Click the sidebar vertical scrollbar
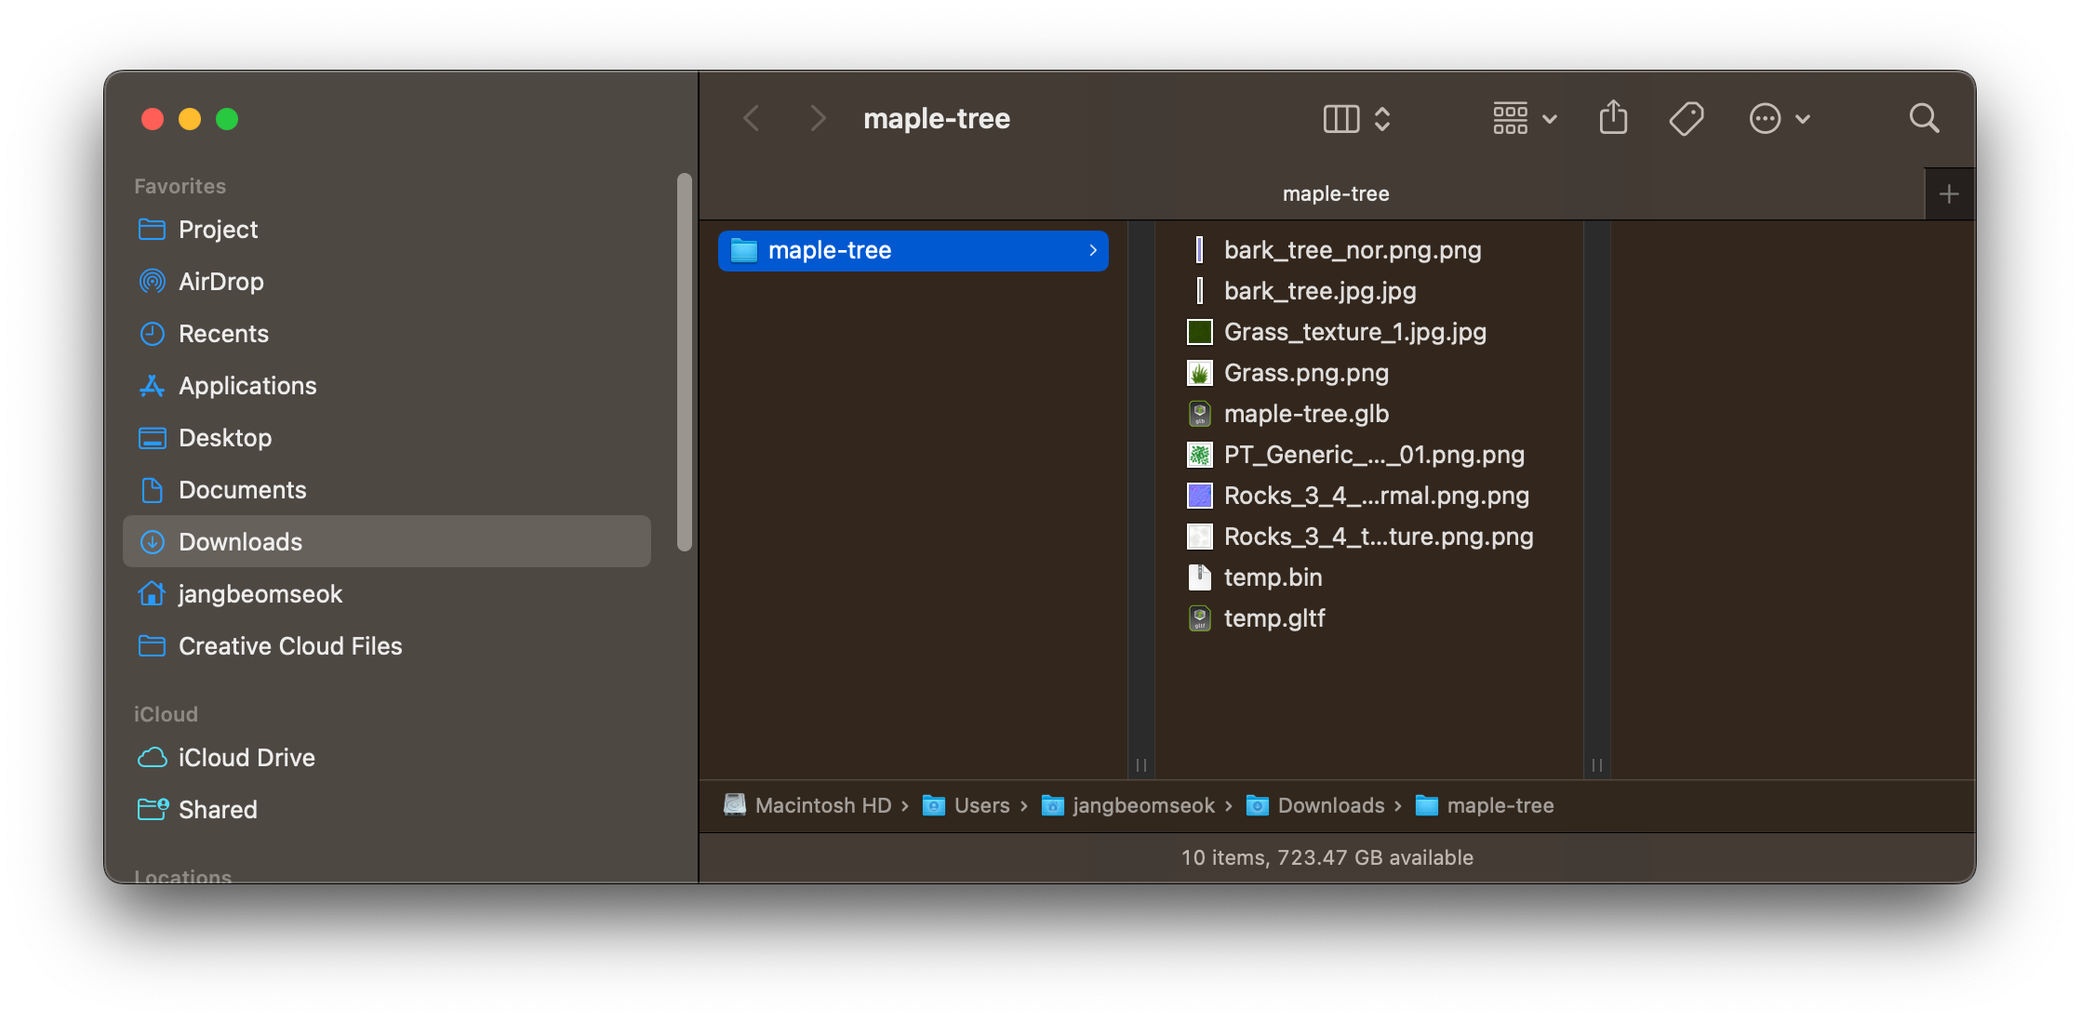The width and height of the screenshot is (2080, 1021). (x=685, y=363)
